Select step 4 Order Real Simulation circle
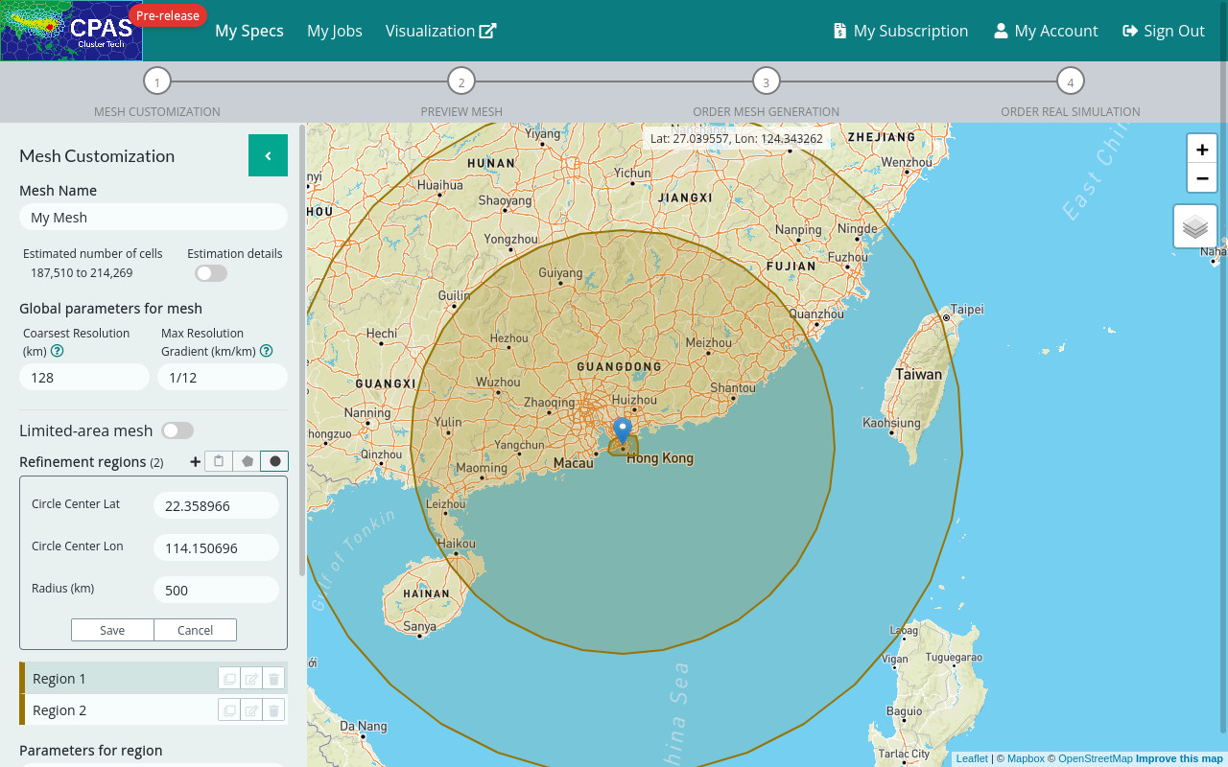This screenshot has height=767, width=1228. [x=1070, y=81]
